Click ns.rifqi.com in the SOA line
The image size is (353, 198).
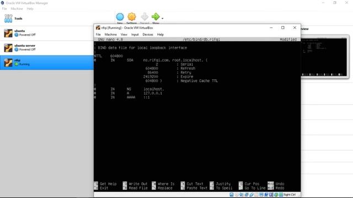click(157, 60)
